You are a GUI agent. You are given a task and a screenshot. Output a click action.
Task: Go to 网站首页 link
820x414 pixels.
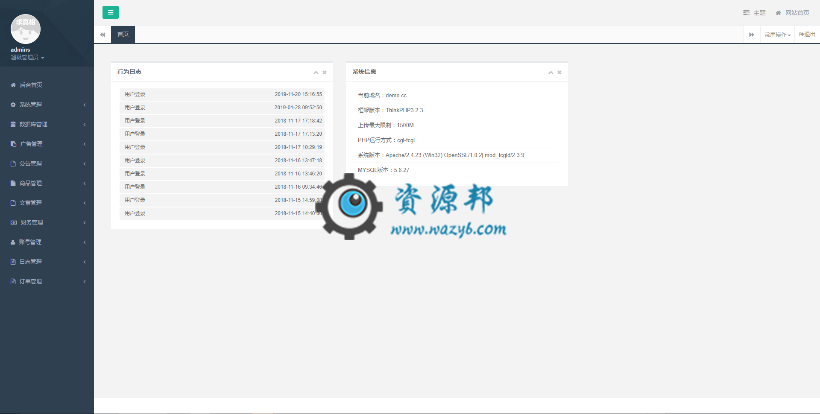point(793,13)
